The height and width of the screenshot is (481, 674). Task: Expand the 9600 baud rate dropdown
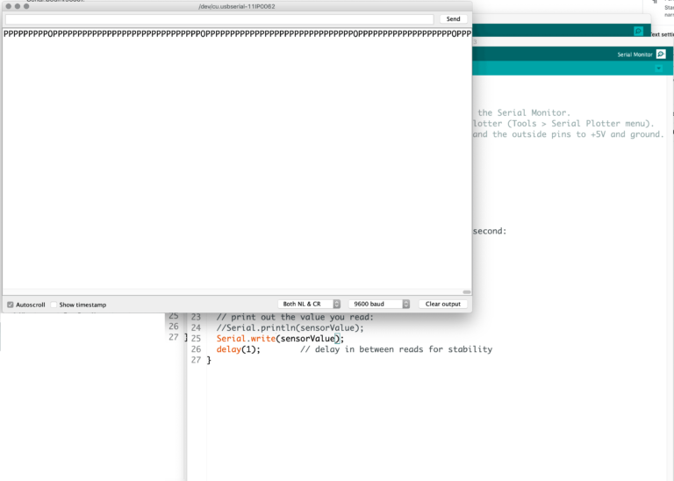[x=379, y=304]
